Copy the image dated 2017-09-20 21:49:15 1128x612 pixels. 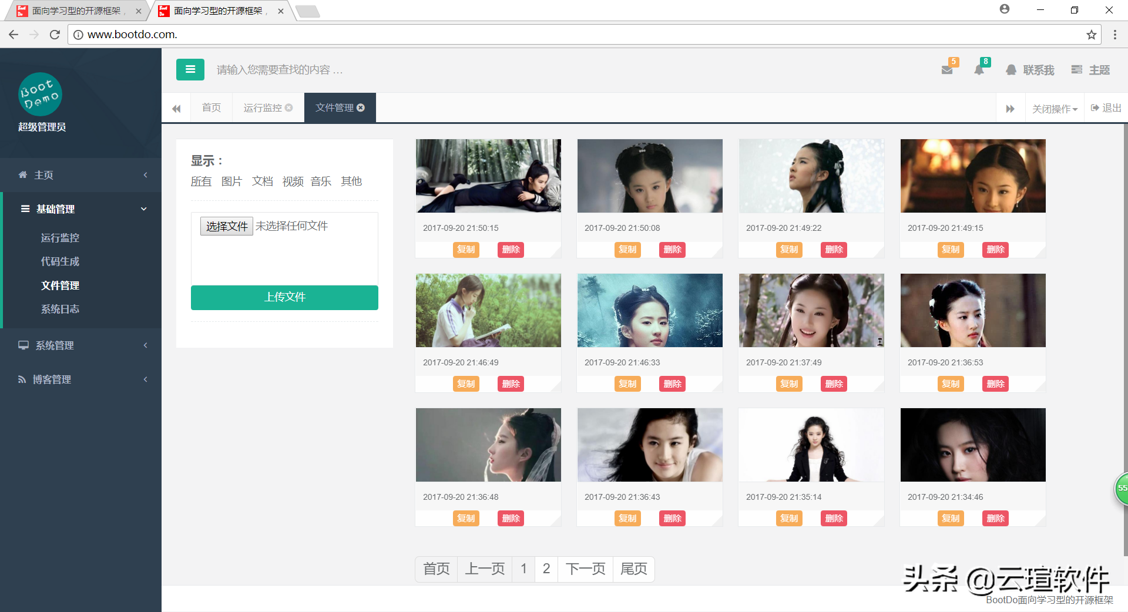point(951,250)
